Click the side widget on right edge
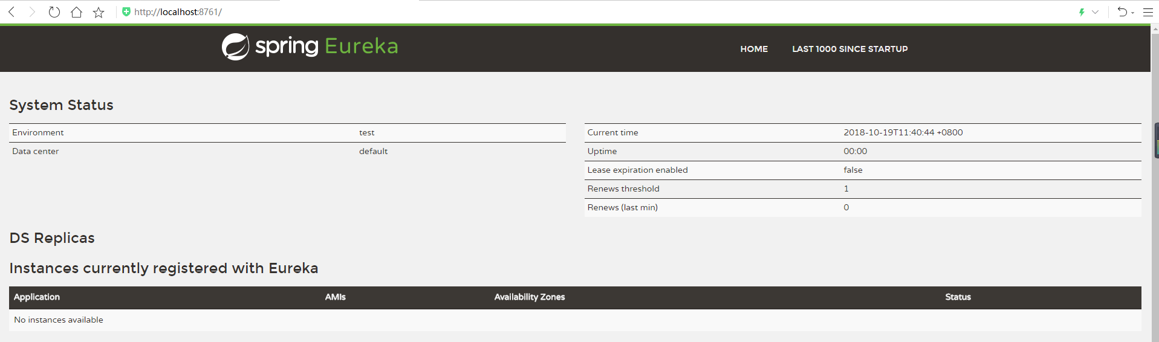 (x=1156, y=141)
